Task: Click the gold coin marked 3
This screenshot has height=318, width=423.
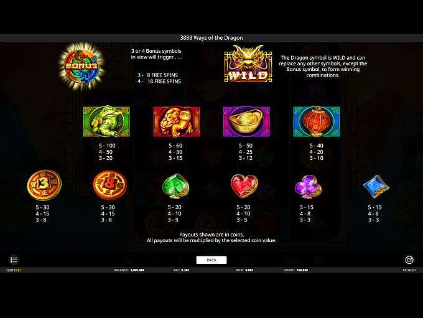Action: coord(44,185)
